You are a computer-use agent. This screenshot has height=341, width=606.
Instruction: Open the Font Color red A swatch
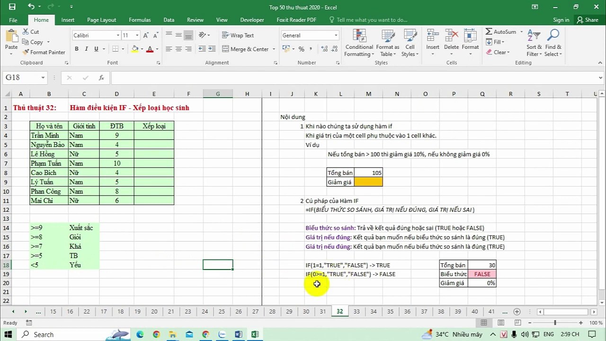pos(150,49)
